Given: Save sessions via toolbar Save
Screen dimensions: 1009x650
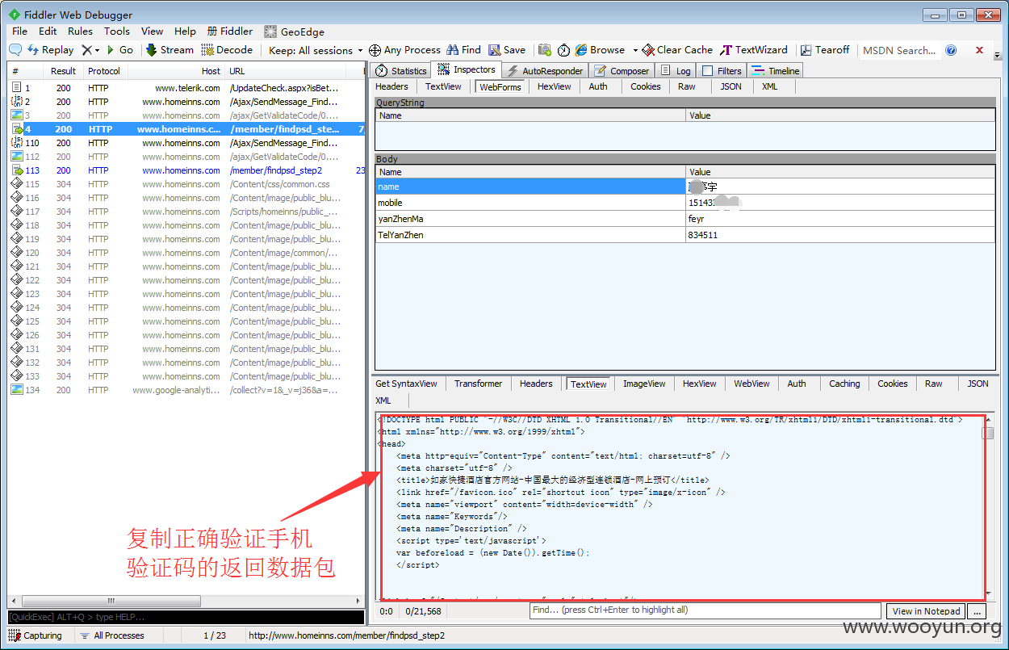Looking at the screenshot, I should (x=507, y=50).
